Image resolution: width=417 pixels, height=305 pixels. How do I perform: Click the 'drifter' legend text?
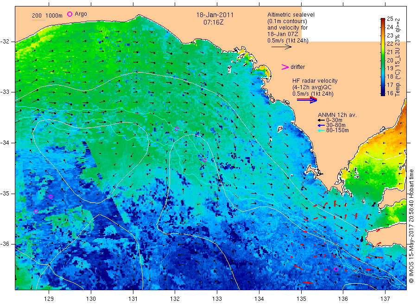[297, 67]
